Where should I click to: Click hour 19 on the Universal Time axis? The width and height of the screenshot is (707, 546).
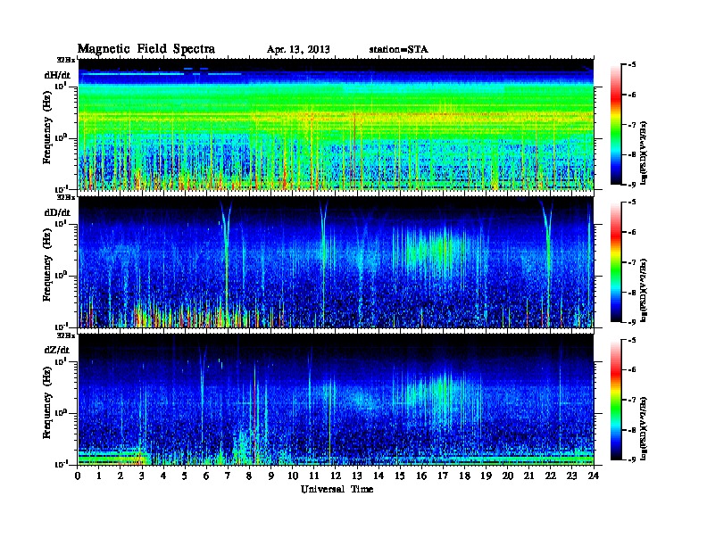click(x=486, y=476)
